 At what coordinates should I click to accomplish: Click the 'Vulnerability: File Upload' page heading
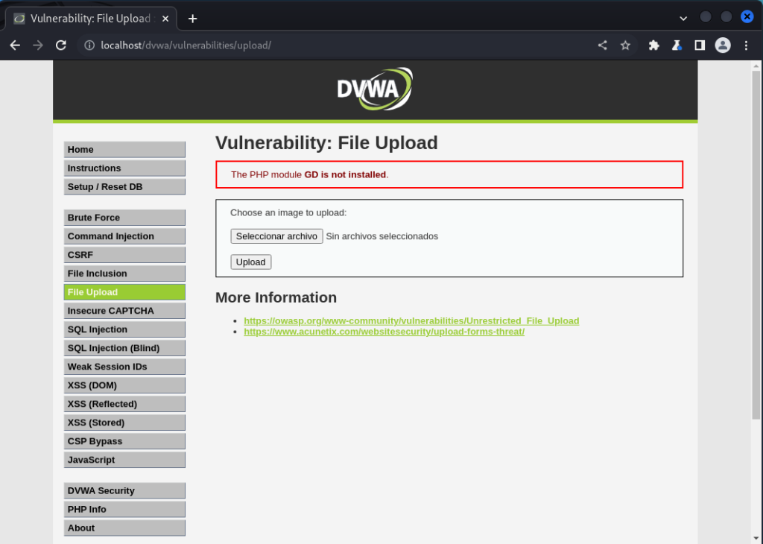326,142
